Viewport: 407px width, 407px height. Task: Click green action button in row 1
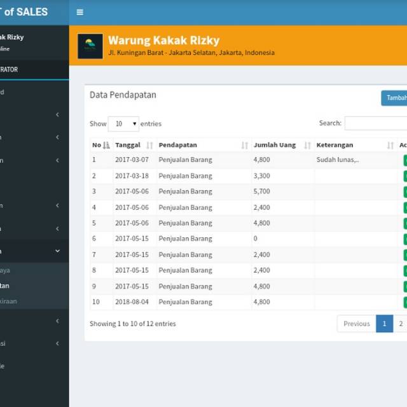[x=404, y=160]
